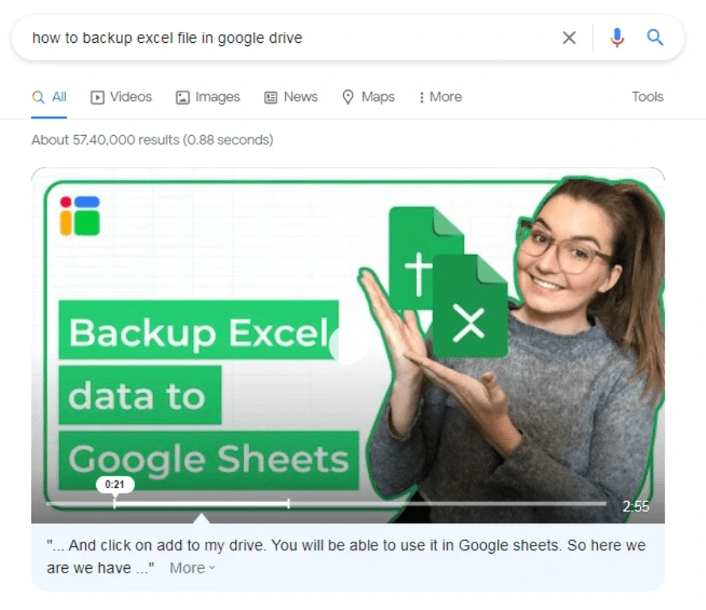Clear the search box with the X icon
706x610 pixels.
pyautogui.click(x=569, y=38)
